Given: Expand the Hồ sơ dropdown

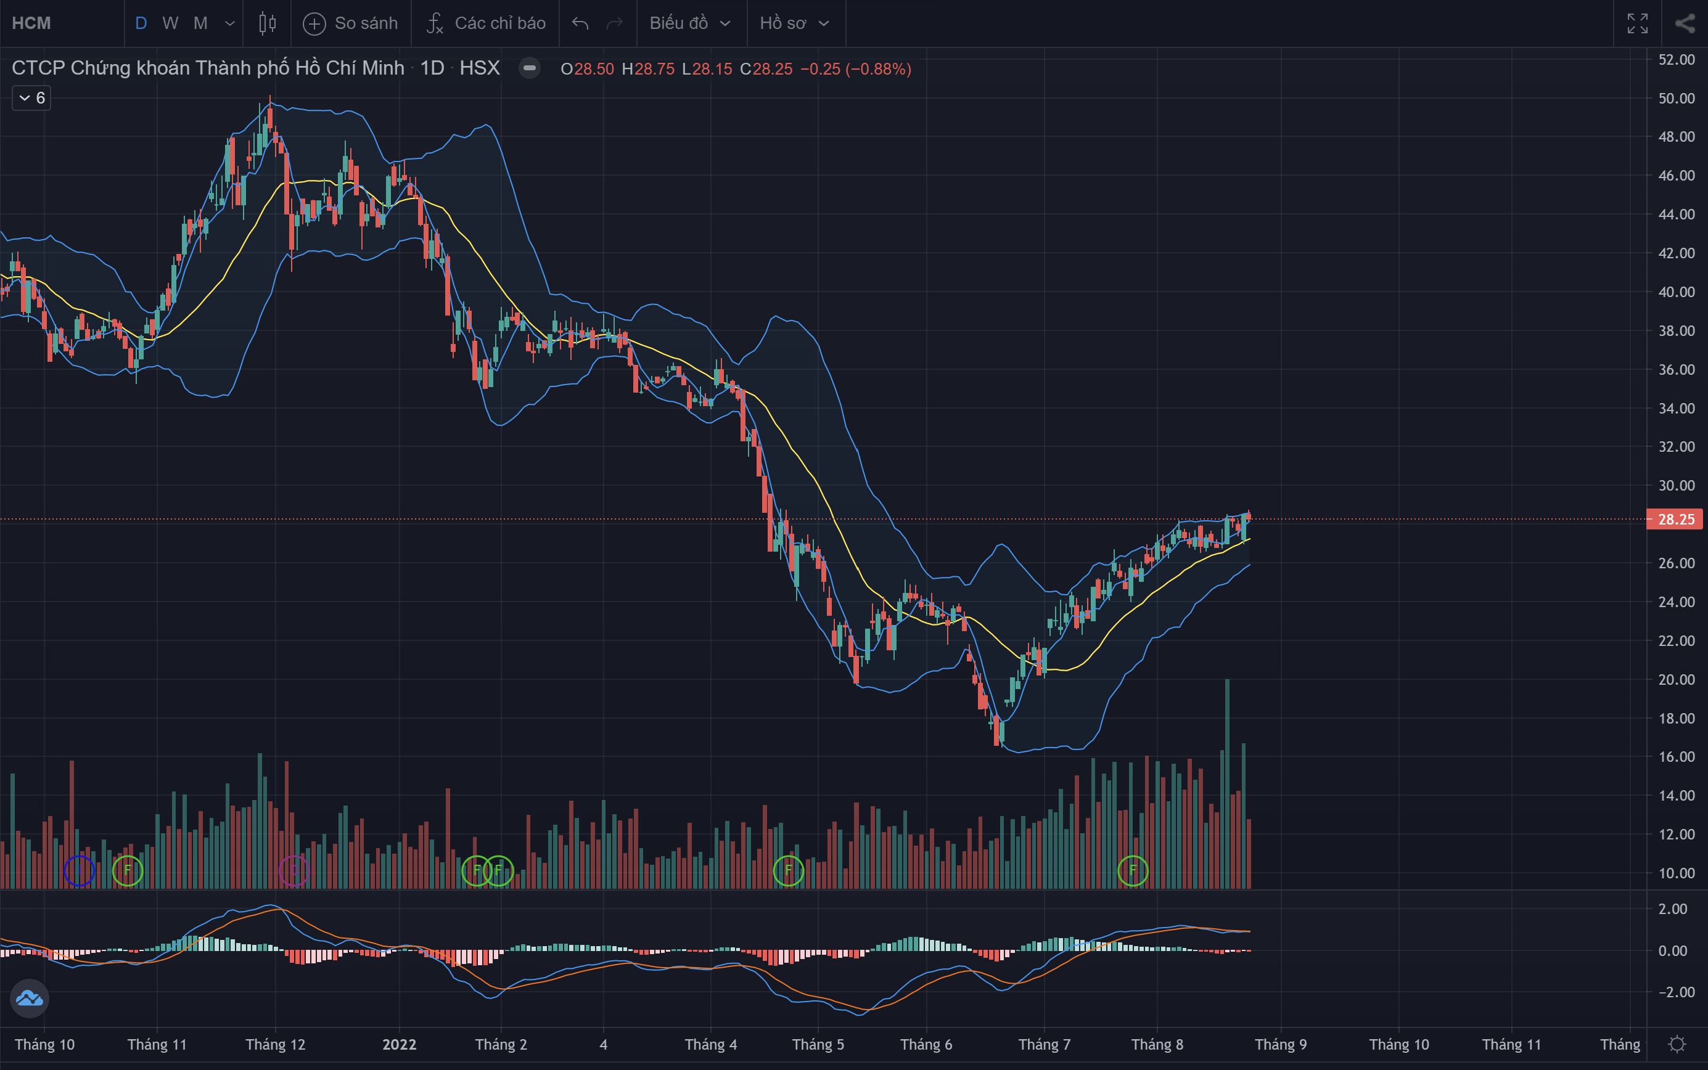Looking at the screenshot, I should (x=795, y=23).
